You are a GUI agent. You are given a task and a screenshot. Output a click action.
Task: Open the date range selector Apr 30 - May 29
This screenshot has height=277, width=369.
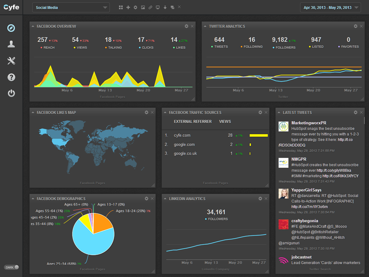[x=330, y=7]
